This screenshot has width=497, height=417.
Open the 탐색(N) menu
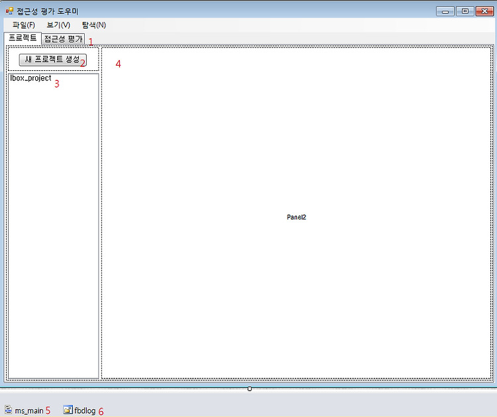[x=93, y=25]
